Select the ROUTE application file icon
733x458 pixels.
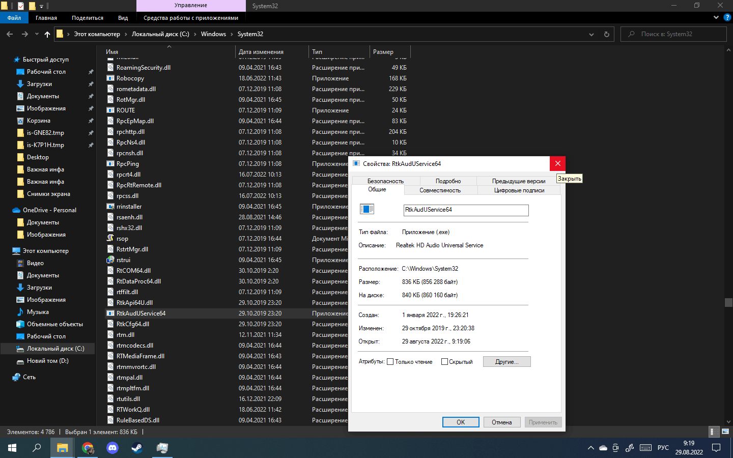point(110,110)
